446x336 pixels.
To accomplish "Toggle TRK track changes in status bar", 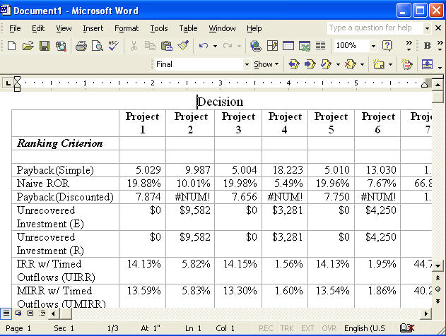I will [x=287, y=328].
